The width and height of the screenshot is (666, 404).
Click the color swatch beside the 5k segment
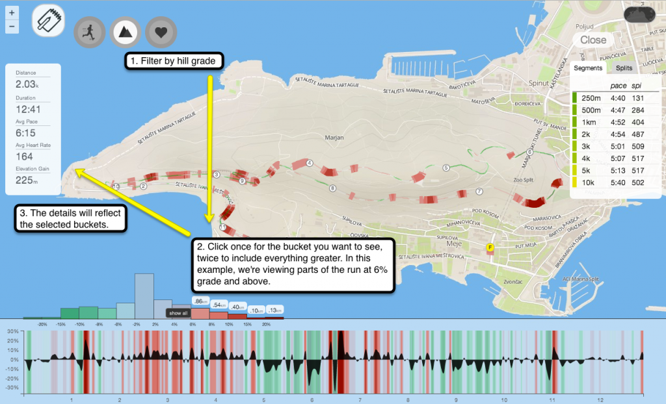point(575,171)
